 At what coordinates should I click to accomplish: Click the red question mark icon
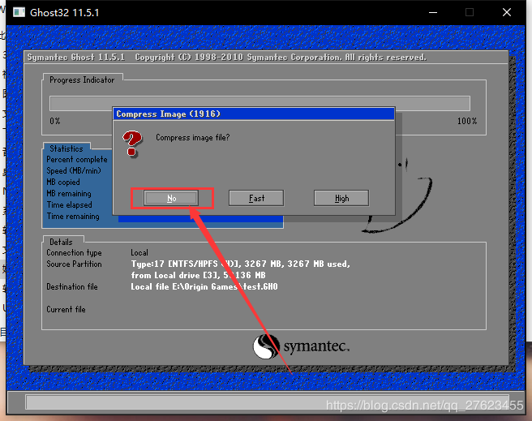click(x=132, y=144)
